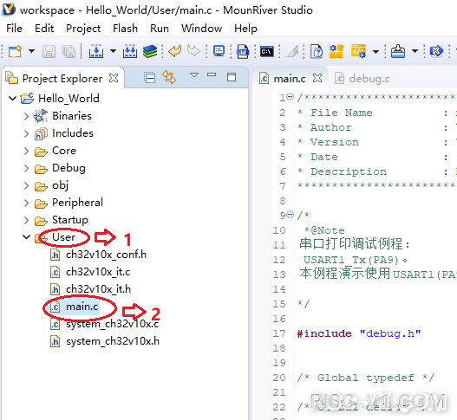457x420 pixels.
Task: Open the Window menu
Action: coord(202,29)
